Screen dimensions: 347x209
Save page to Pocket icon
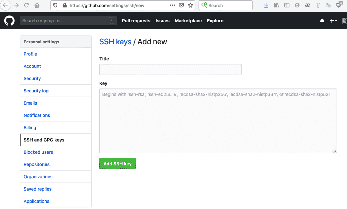(x=181, y=5)
